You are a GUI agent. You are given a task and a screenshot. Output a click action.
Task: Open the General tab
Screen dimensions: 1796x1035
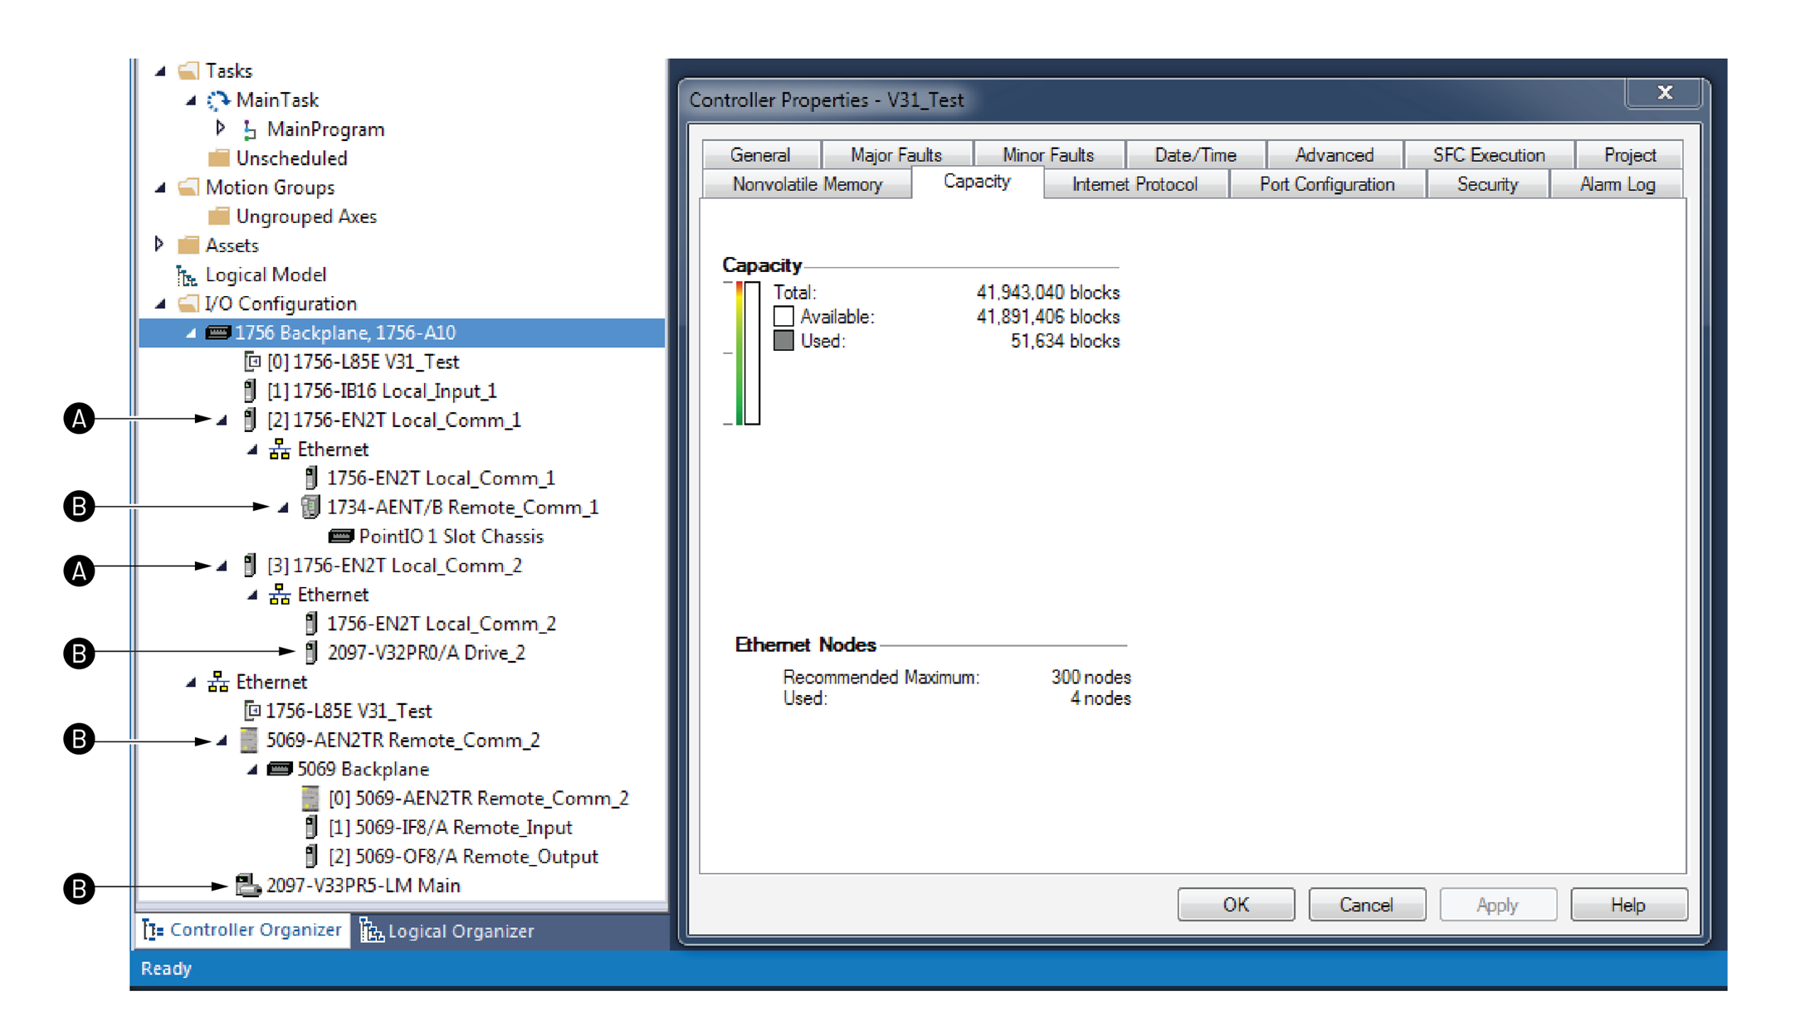(760, 155)
